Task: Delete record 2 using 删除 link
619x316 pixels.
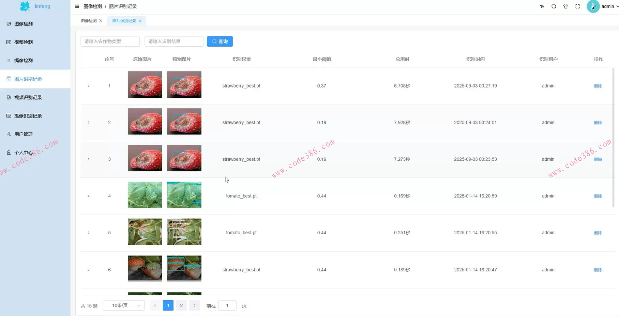Action: click(x=598, y=123)
